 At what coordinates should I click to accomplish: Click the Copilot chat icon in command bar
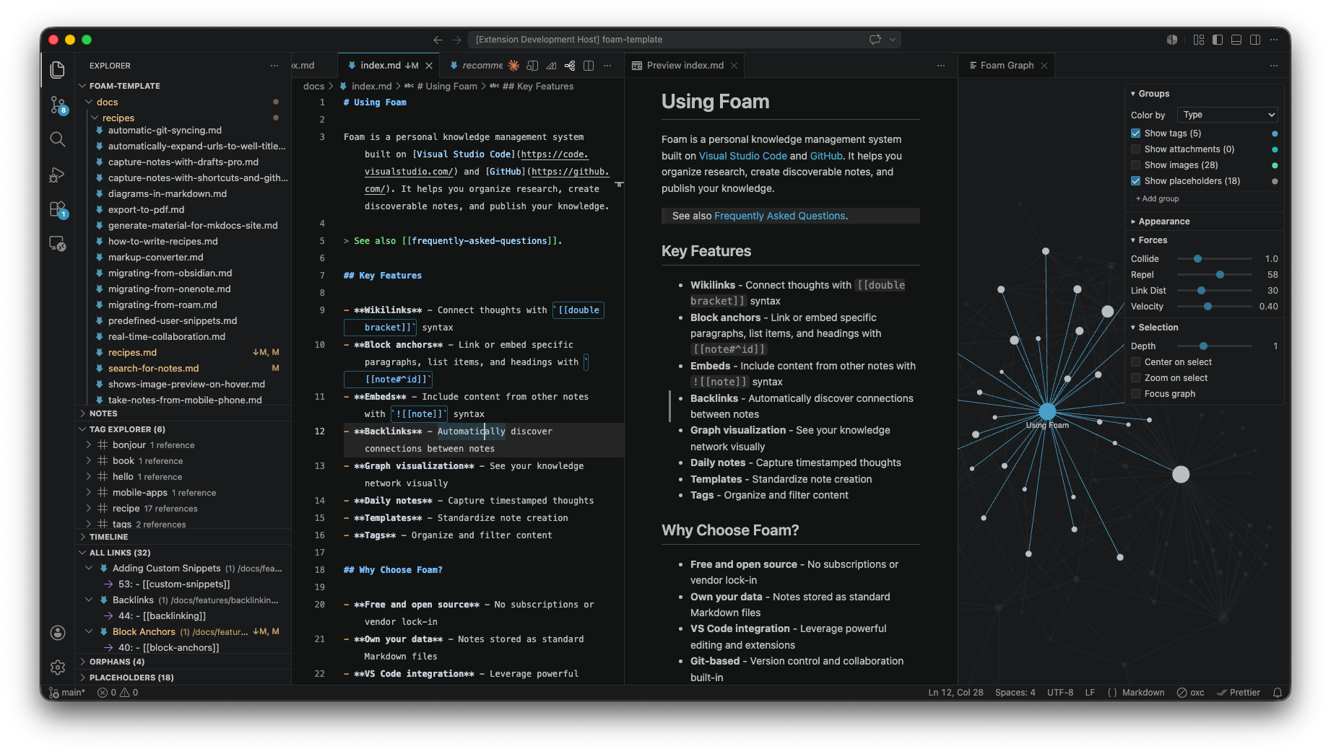875,40
